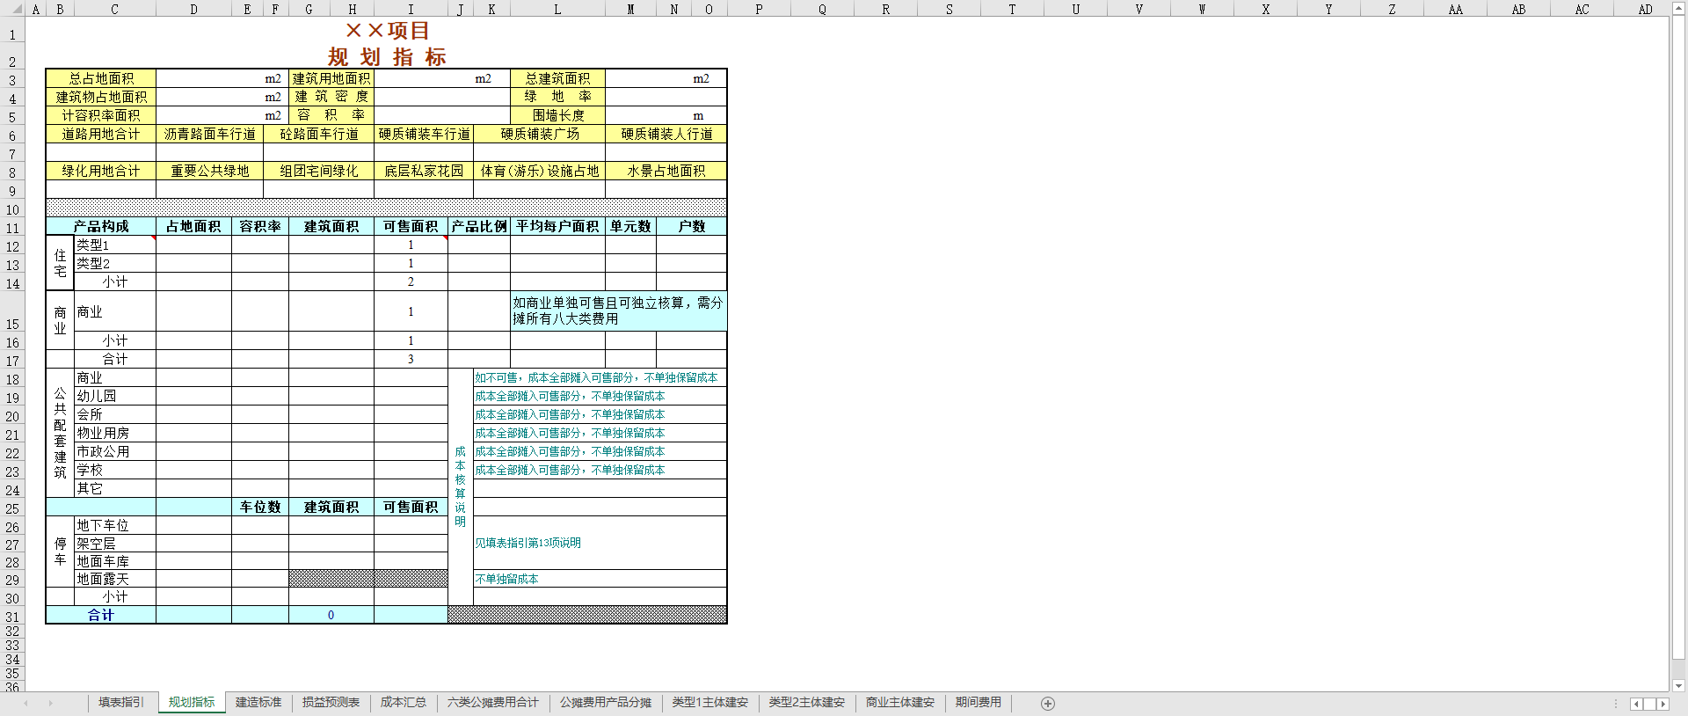This screenshot has width=1688, height=716.
Task: Click the 地下车位 row label
Action: pyautogui.click(x=114, y=525)
